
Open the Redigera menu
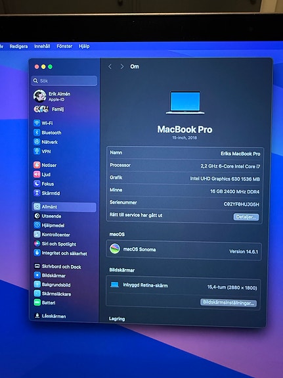(18, 46)
